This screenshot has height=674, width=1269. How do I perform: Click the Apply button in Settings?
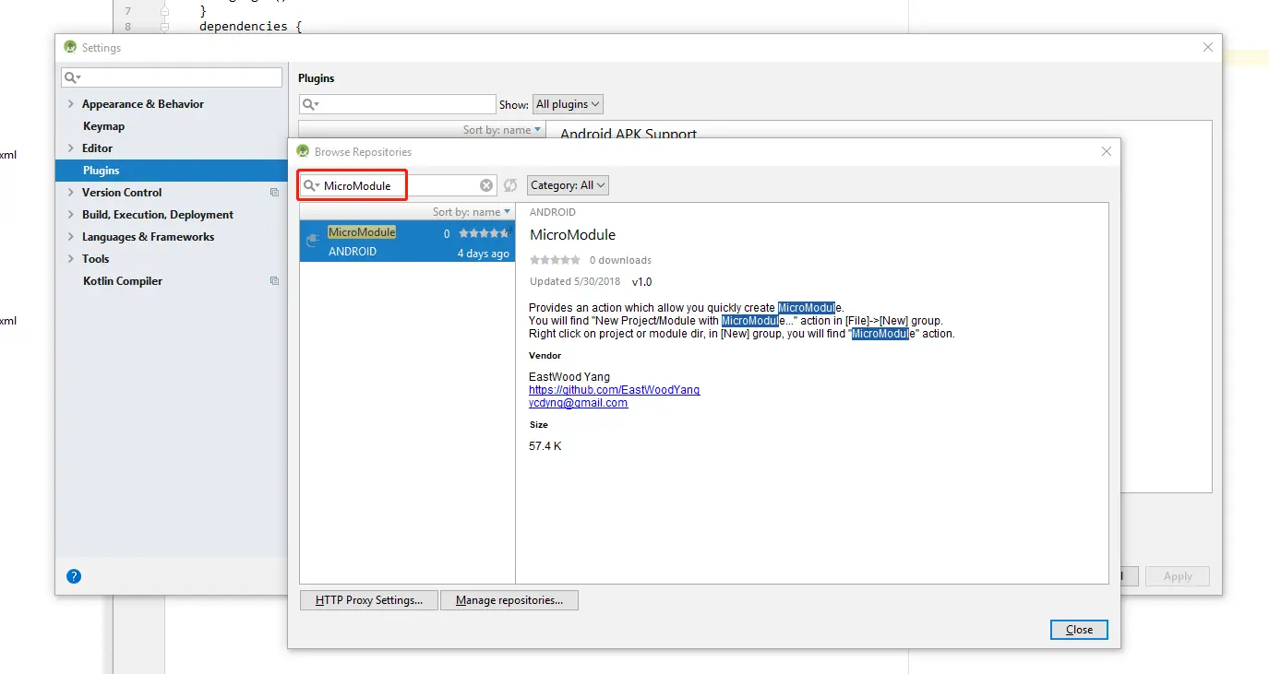(1178, 576)
